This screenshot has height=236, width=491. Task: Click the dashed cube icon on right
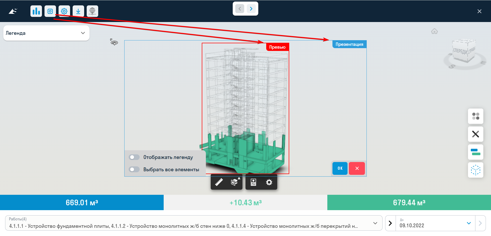(476, 170)
